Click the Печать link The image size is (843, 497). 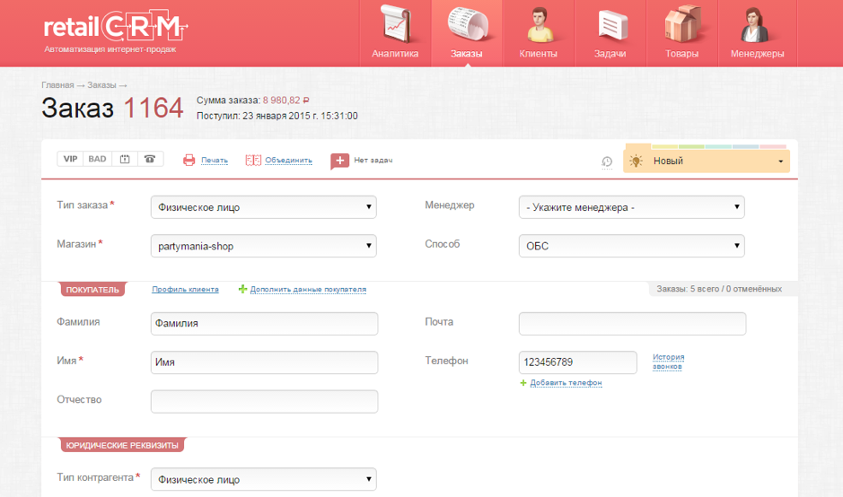[x=214, y=161]
